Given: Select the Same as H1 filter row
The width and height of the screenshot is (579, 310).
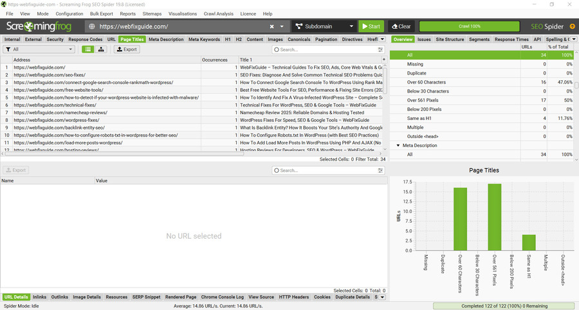Looking at the screenshot, I should (x=482, y=118).
